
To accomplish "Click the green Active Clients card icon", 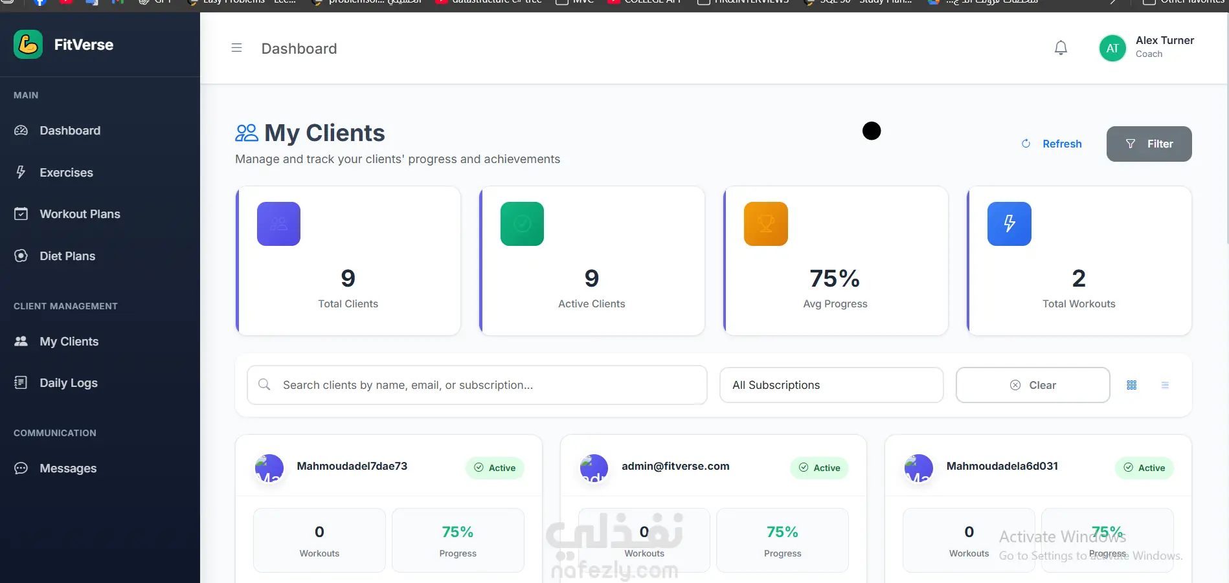I will click(522, 224).
